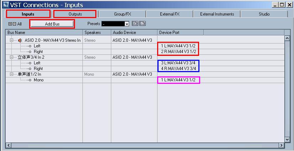
Task: Open Mono device port 1 L:MAYA44 V3 1/2
Action: [178, 80]
